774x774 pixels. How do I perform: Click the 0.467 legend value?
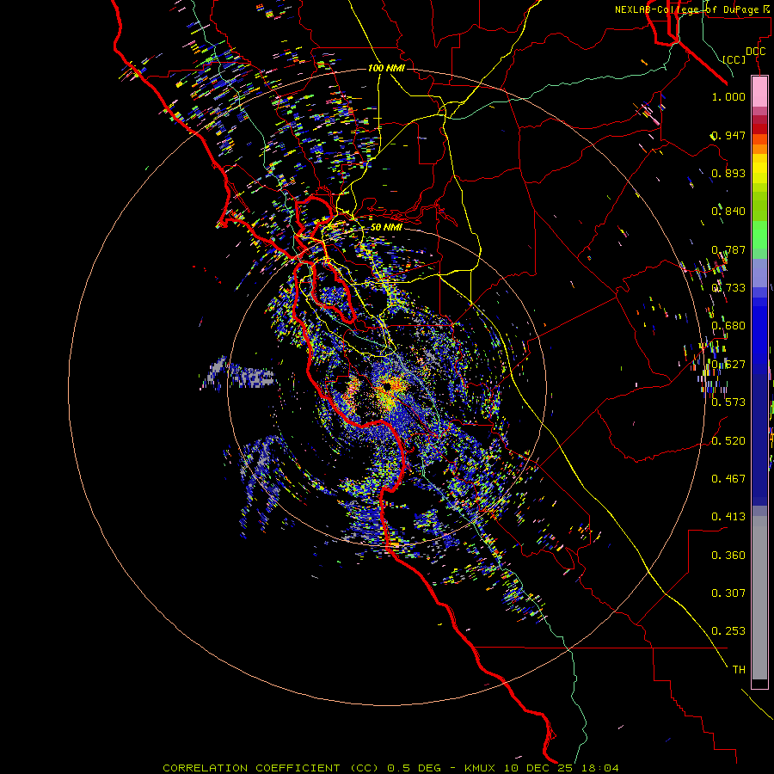pos(728,479)
